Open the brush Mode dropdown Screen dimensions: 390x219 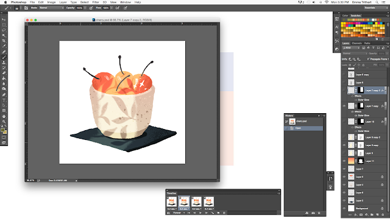click(x=51, y=8)
